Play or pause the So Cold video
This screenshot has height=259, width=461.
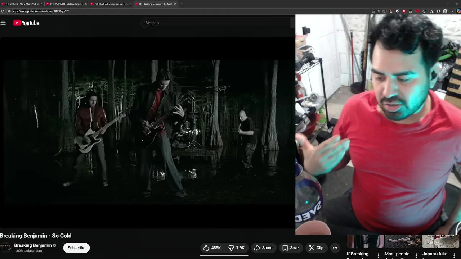(147, 132)
